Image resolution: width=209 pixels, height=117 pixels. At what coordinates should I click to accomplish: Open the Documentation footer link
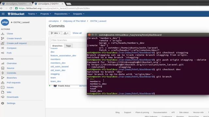click(160, 112)
